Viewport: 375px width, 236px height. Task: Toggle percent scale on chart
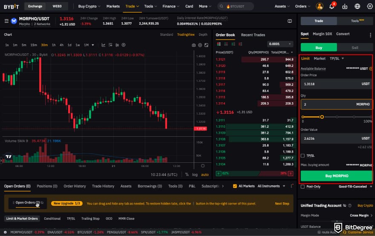[187, 175]
